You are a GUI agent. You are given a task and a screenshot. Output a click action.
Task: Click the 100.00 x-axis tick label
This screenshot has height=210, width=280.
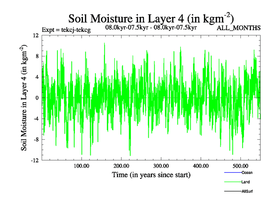coord(81,166)
